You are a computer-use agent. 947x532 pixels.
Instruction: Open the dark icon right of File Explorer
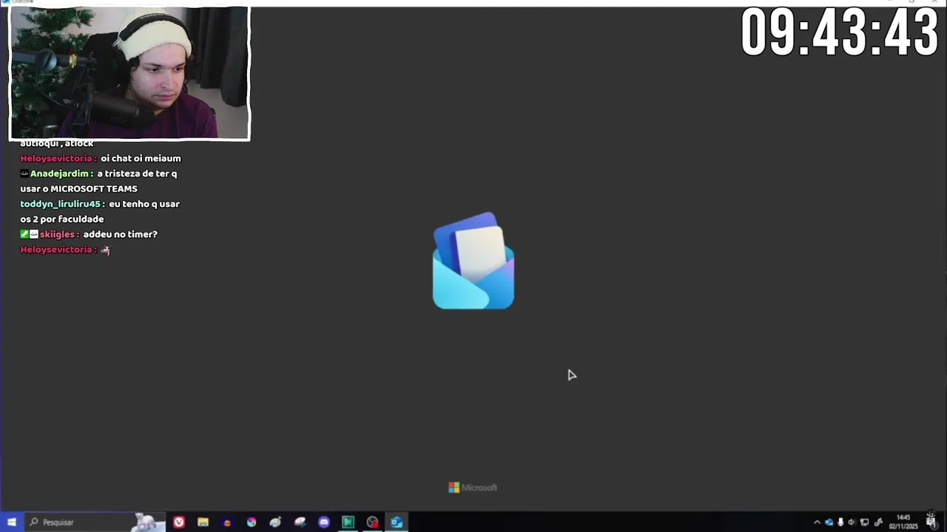tap(227, 522)
